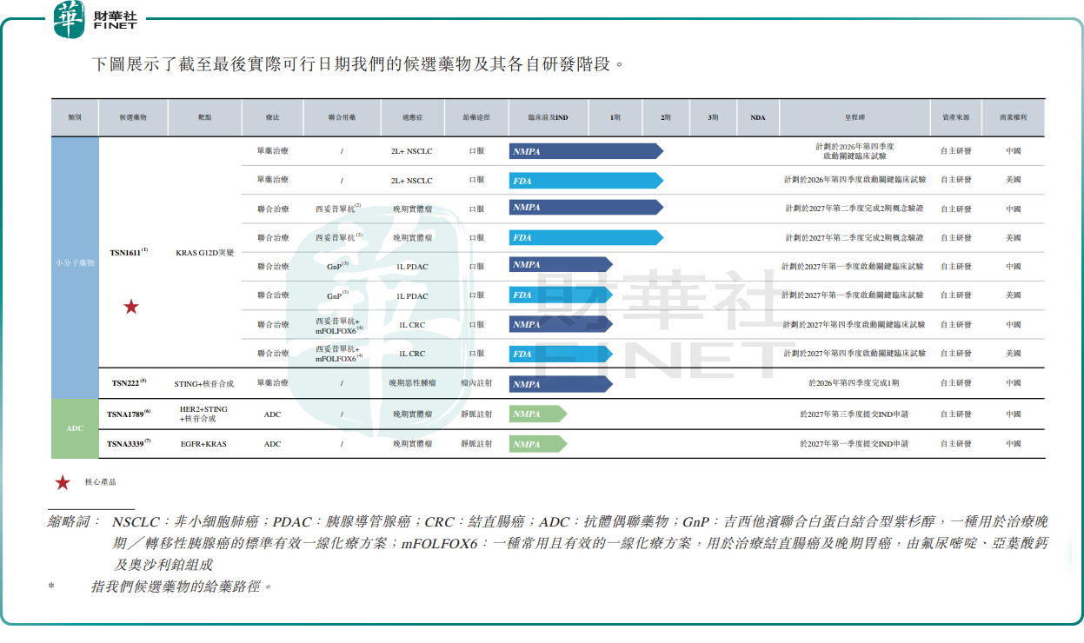Click 瘤內注射 route in TSN222 row

pos(476,382)
